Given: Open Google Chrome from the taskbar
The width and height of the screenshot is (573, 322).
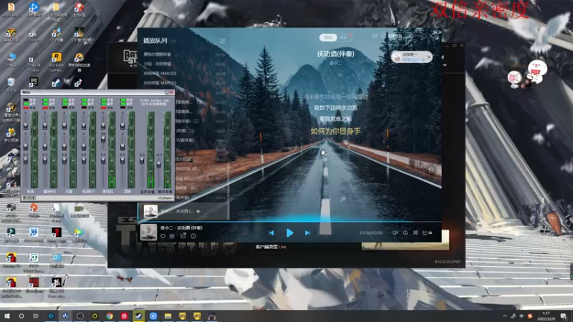Looking at the screenshot, I should [110, 316].
